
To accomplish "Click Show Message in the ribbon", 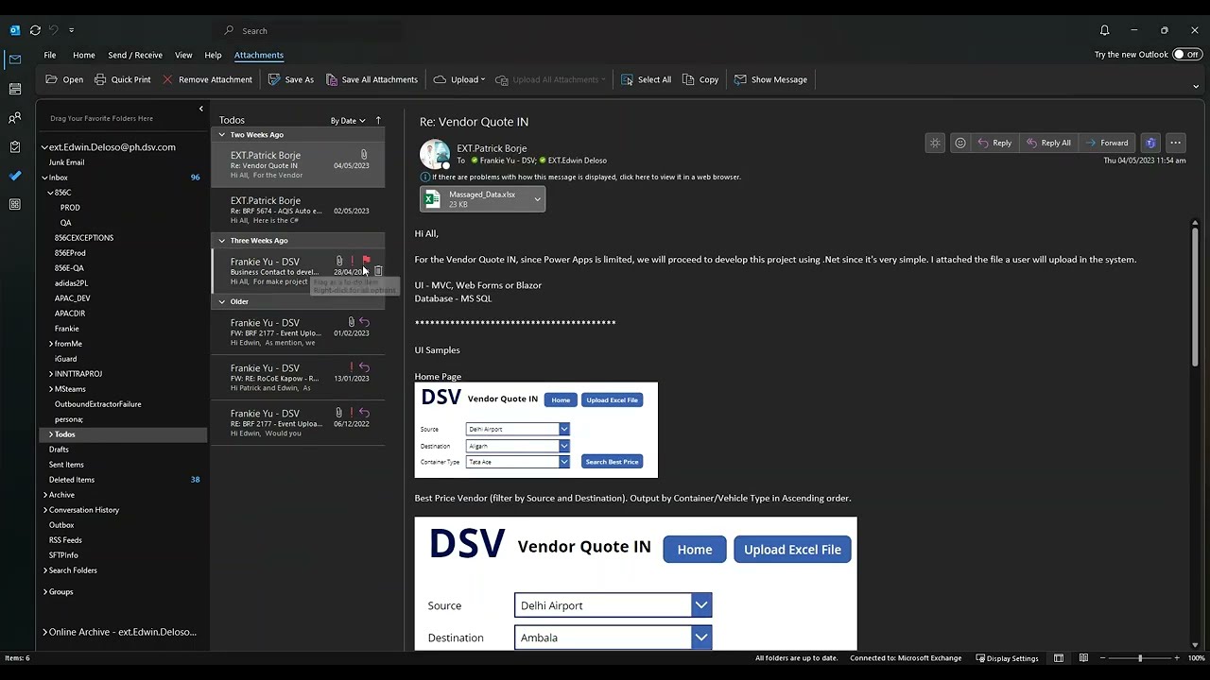I will point(770,79).
